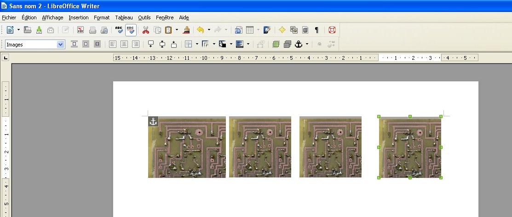
Task: Select the third circuit board image
Action: pyautogui.click(x=330, y=147)
